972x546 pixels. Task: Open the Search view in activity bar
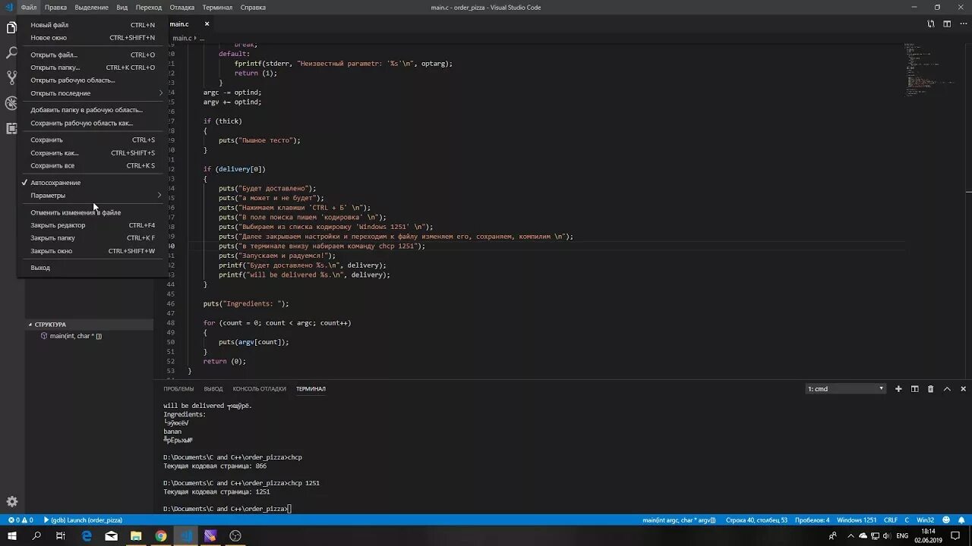(x=11, y=53)
